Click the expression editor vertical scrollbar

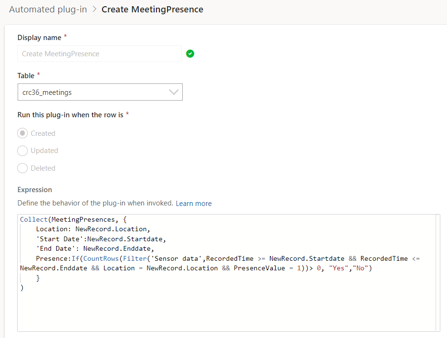[438, 273]
